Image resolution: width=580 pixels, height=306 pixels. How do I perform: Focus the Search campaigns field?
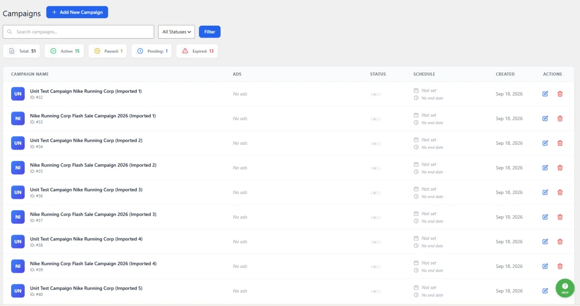[78, 32]
